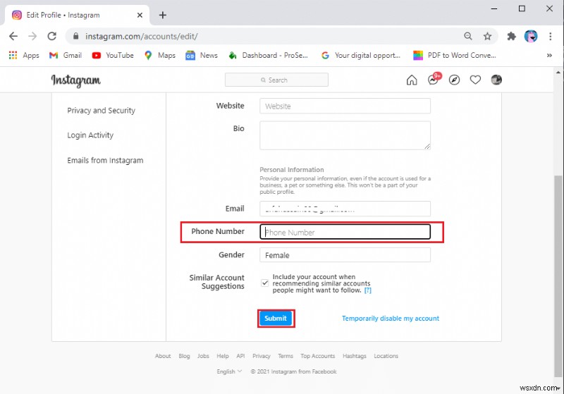The height and width of the screenshot is (394, 564).
Task: Open Privacy and Security settings
Action: [x=101, y=111]
